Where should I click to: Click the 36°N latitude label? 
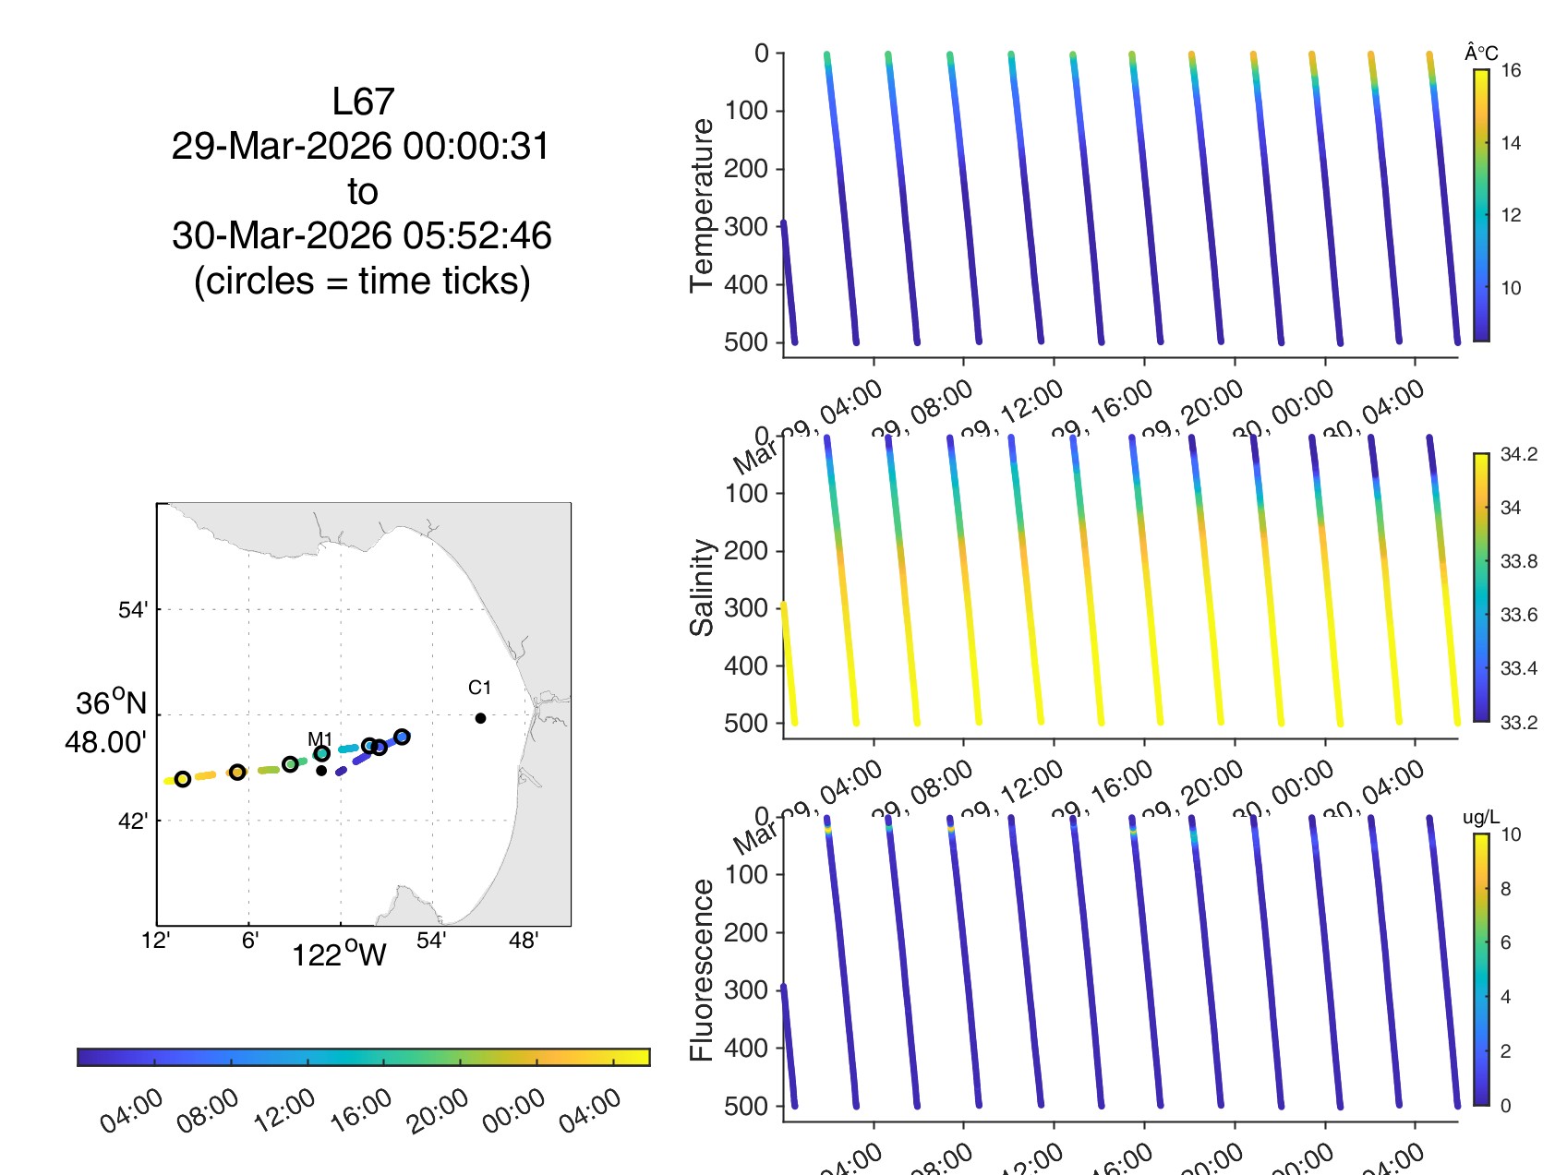pos(111,703)
